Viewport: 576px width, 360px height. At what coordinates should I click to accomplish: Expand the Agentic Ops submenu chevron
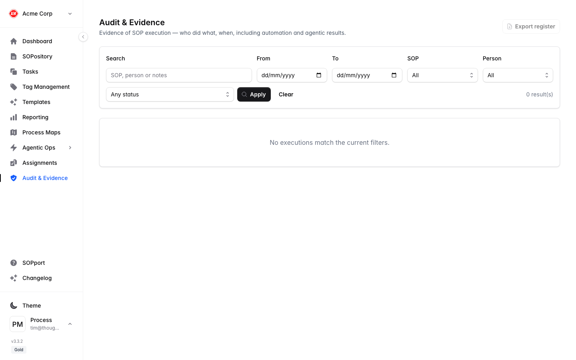pyautogui.click(x=70, y=148)
